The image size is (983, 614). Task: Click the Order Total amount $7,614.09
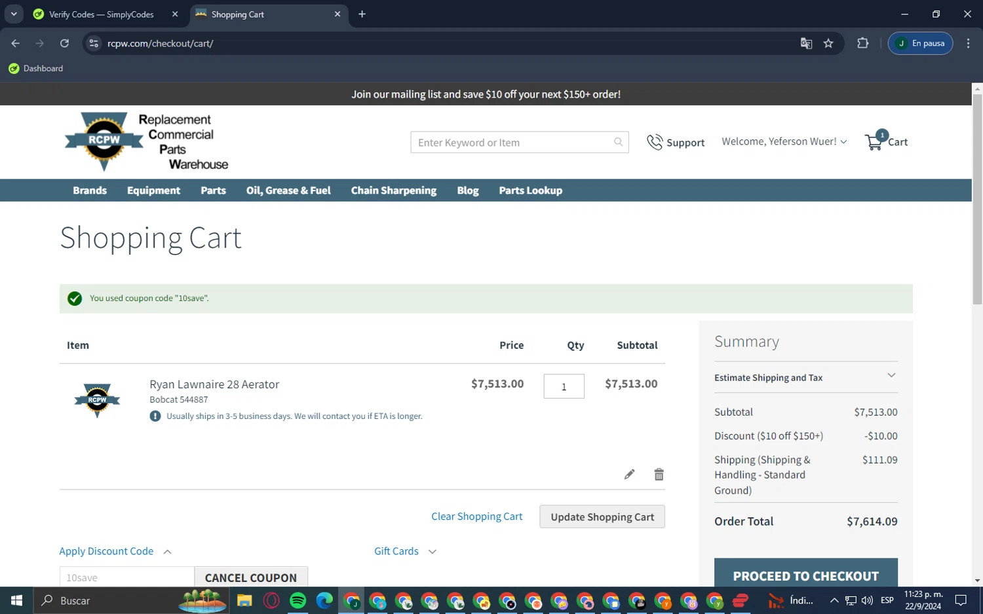coord(872,522)
